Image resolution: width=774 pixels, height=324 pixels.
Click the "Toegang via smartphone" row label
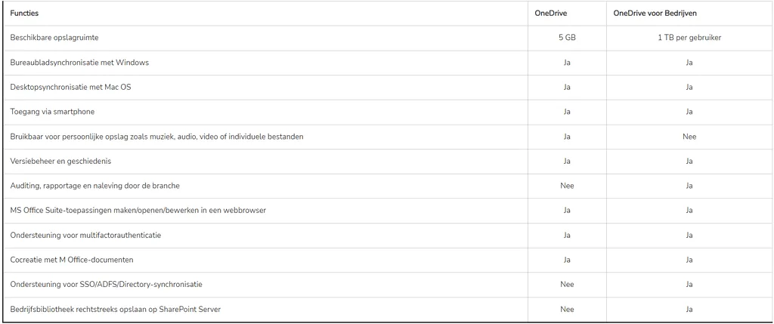pos(52,112)
